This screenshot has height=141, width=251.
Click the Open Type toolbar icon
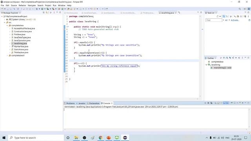pyautogui.click(x=68, y=9)
